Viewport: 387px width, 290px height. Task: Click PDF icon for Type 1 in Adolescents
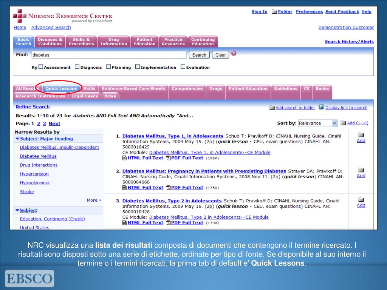pos(168,158)
